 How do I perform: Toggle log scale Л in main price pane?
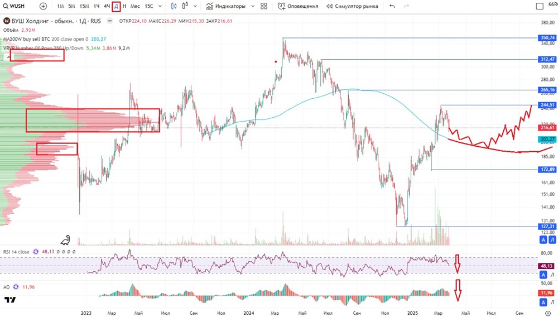coord(552,240)
